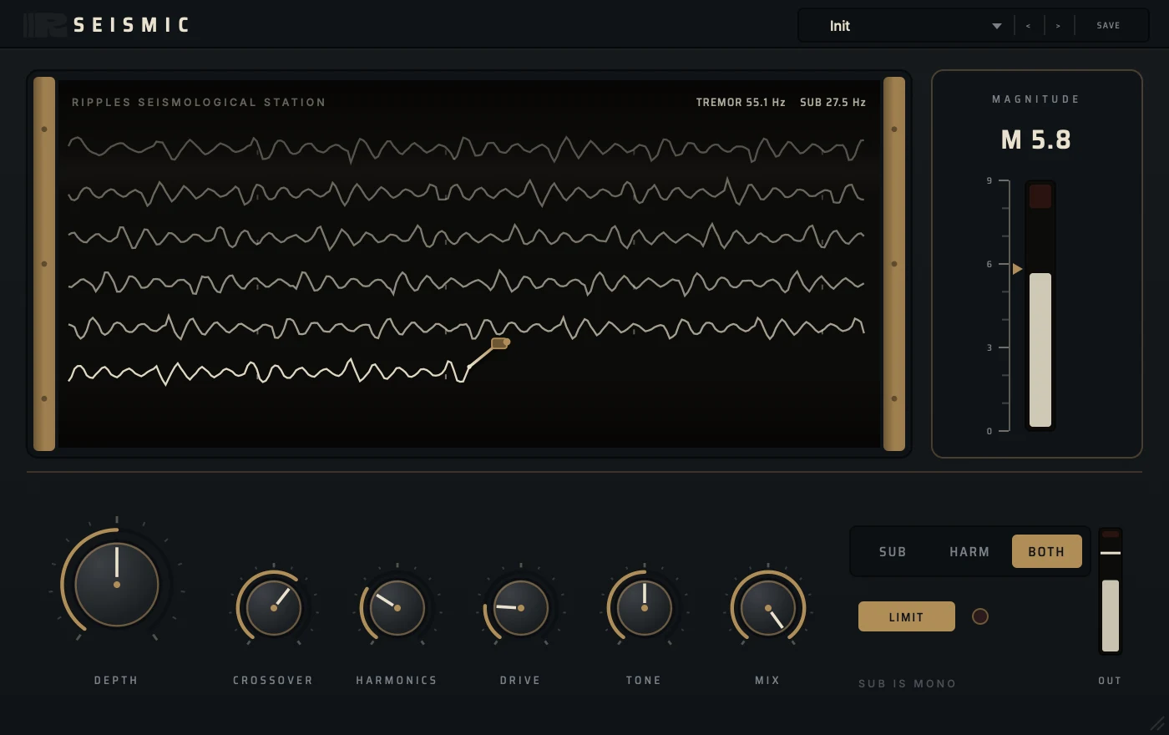
Task: Click the magnitude meter clip indicator
Action: coord(1040,196)
